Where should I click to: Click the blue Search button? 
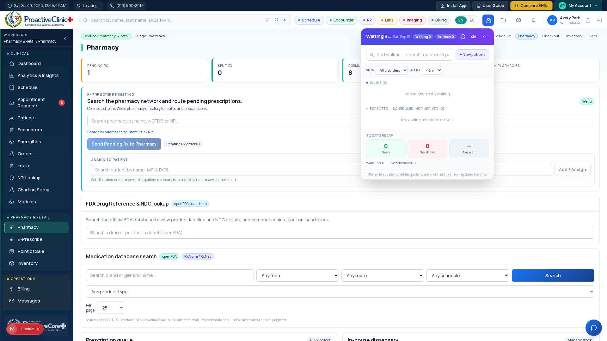(x=553, y=276)
